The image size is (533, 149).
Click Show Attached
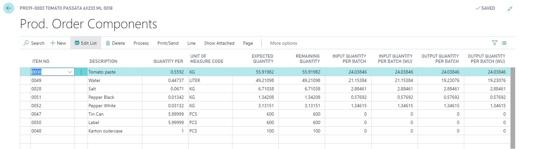coord(219,43)
